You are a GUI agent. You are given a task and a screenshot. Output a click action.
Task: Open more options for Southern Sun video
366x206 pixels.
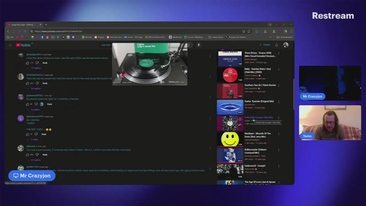pyautogui.click(x=279, y=85)
